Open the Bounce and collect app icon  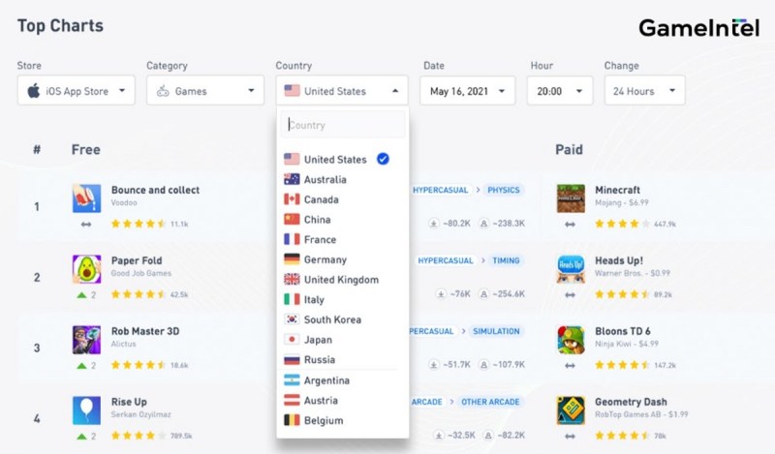pos(86,198)
